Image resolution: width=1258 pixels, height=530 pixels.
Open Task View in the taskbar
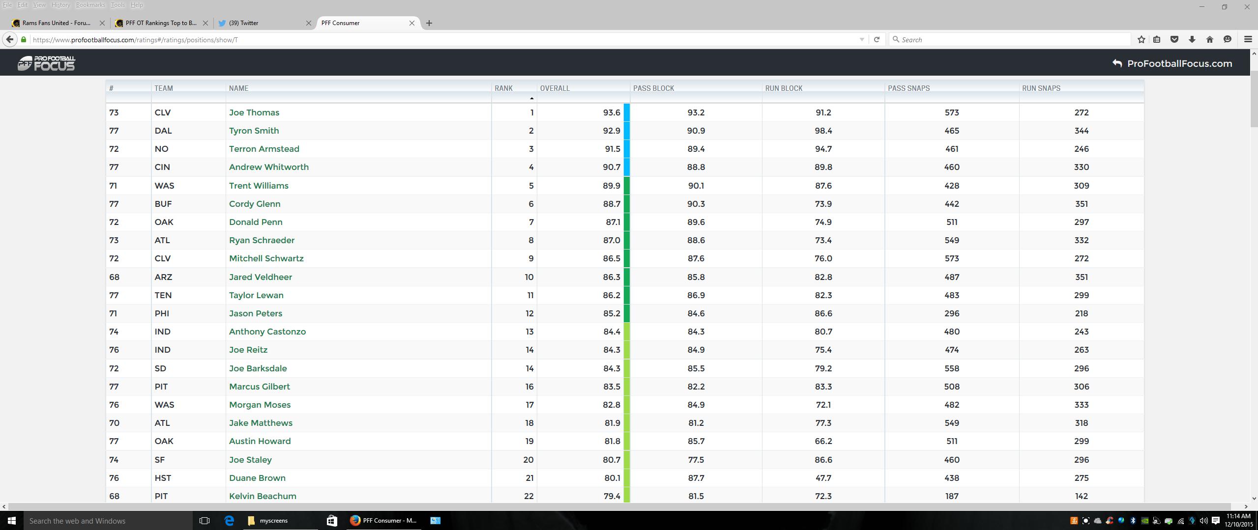205,521
